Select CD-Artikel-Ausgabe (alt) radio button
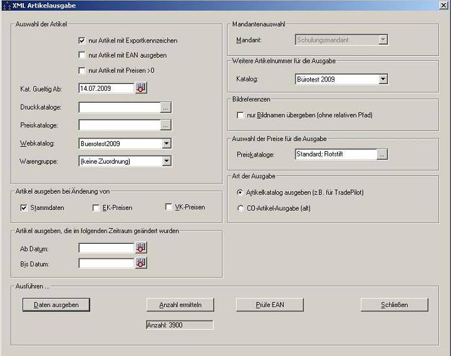451x356 pixels. click(x=240, y=208)
